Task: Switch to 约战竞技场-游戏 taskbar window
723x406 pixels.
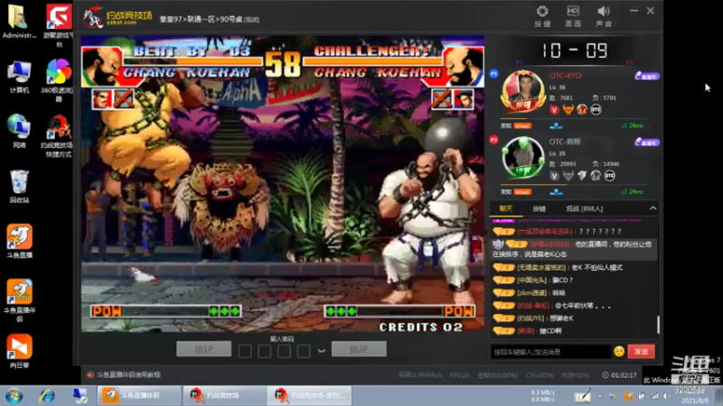Action: (309, 395)
